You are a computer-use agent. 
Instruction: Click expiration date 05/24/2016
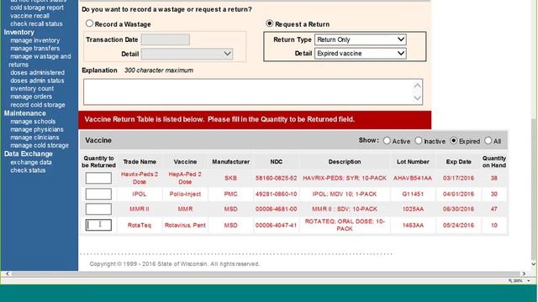[458, 225]
